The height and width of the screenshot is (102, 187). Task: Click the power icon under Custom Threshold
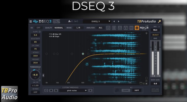pos(46,90)
